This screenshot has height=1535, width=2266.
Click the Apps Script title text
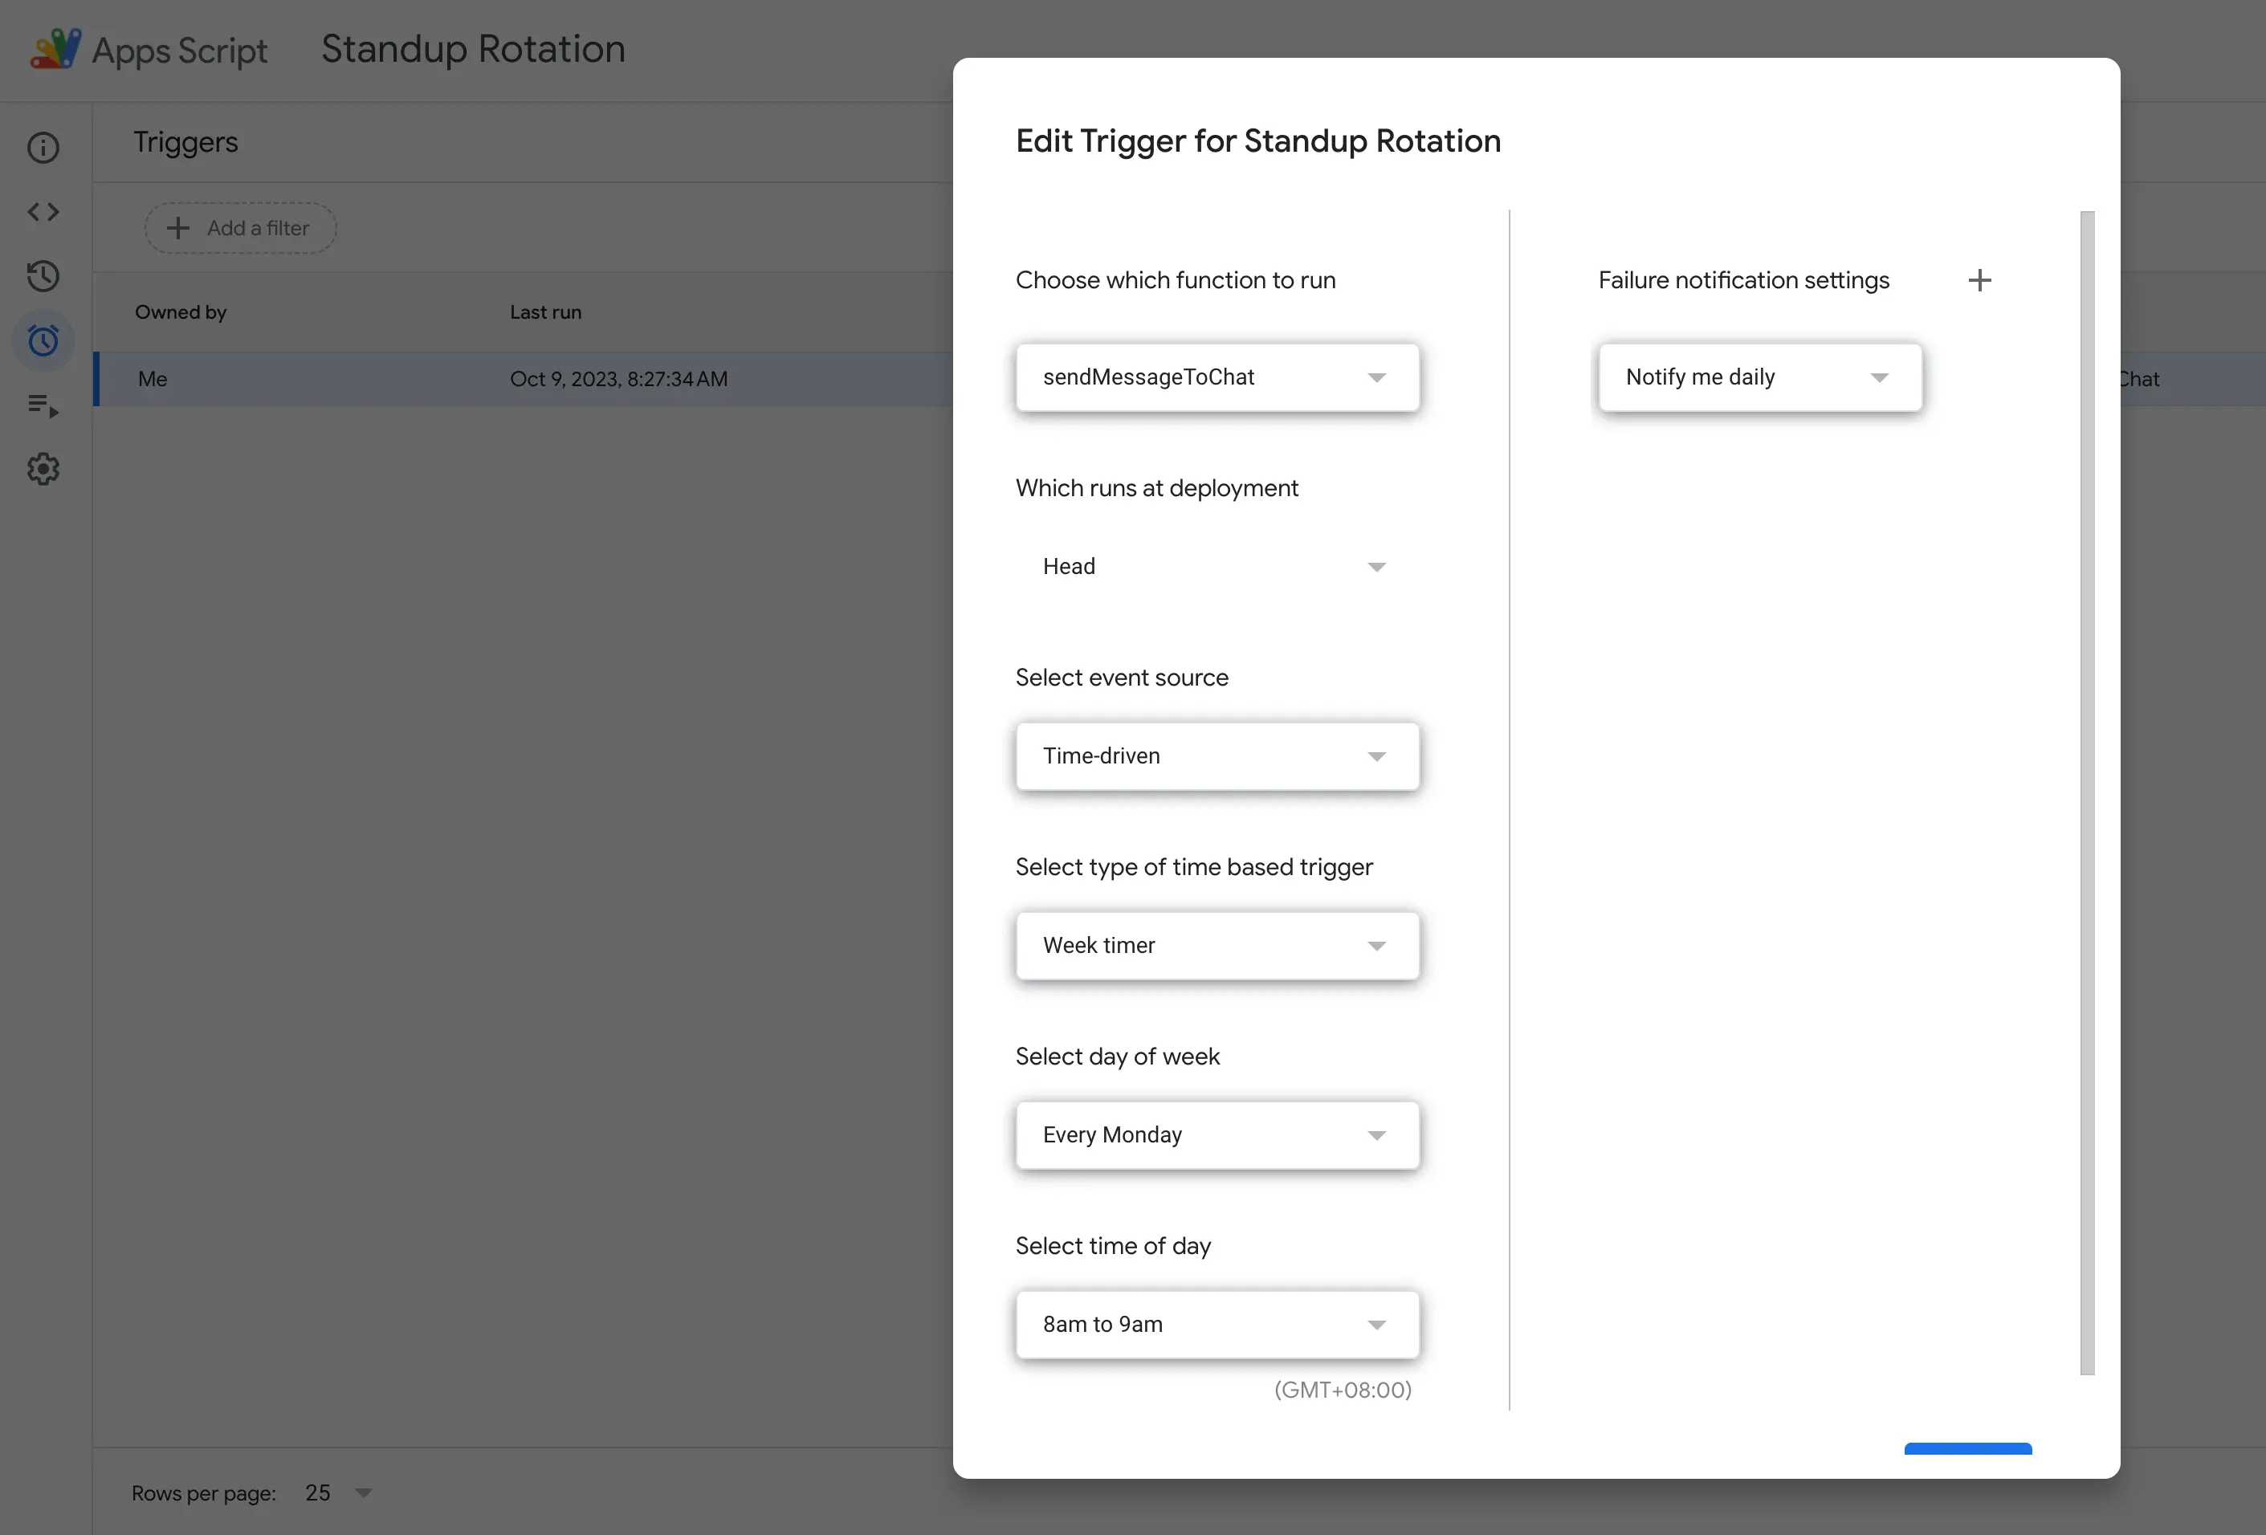pyautogui.click(x=179, y=50)
